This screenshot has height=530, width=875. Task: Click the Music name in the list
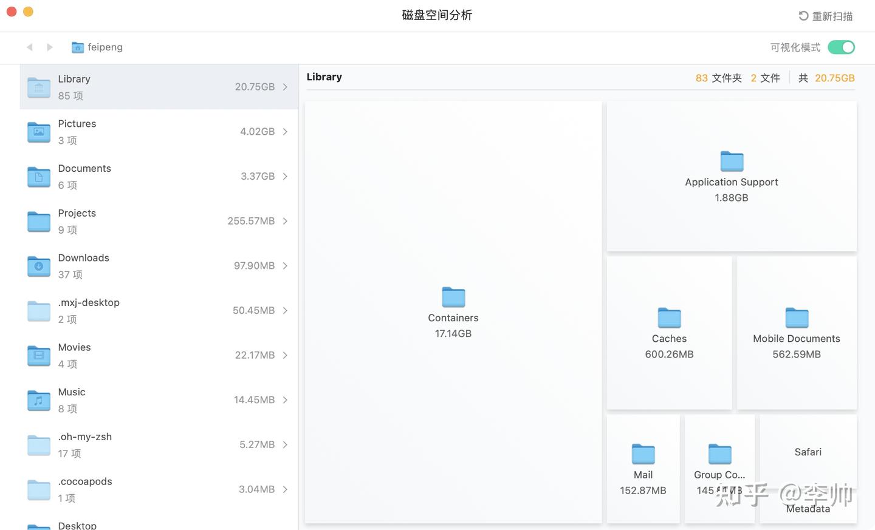tap(72, 392)
